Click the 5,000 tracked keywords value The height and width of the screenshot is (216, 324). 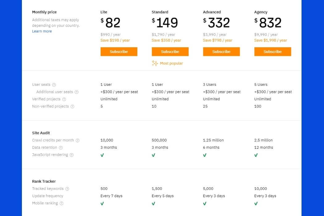pos(208,189)
